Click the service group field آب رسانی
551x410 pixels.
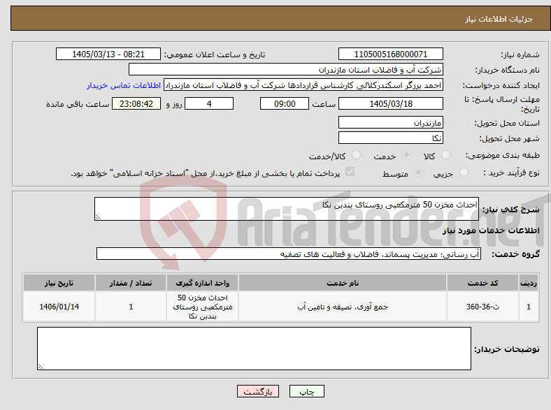(x=289, y=254)
